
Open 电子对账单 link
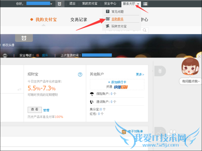[135, 131]
